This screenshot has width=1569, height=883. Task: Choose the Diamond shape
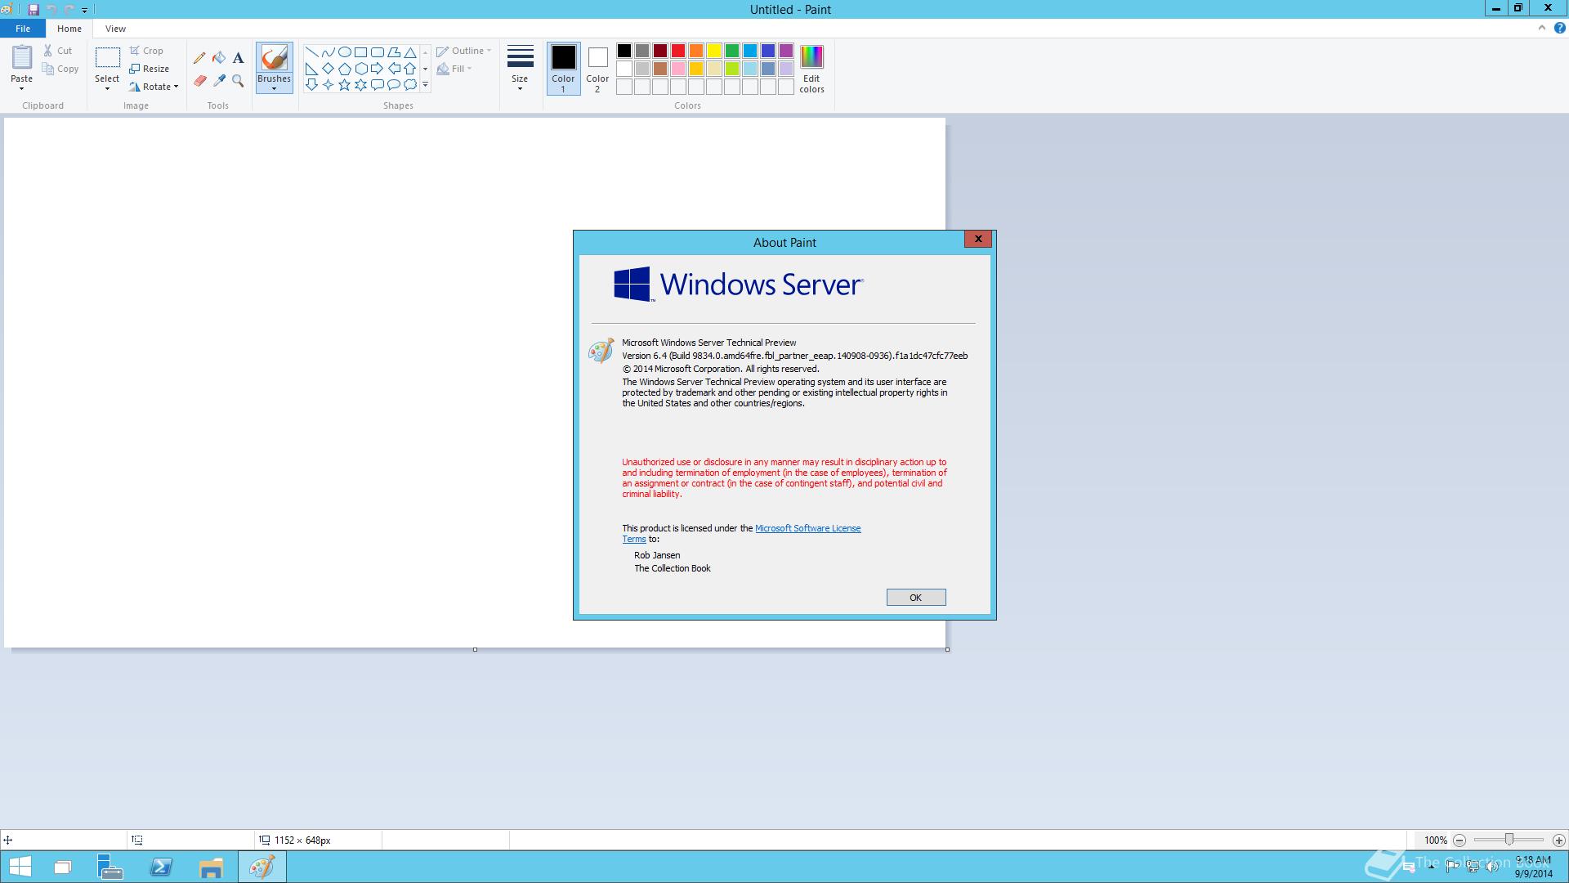click(x=328, y=69)
